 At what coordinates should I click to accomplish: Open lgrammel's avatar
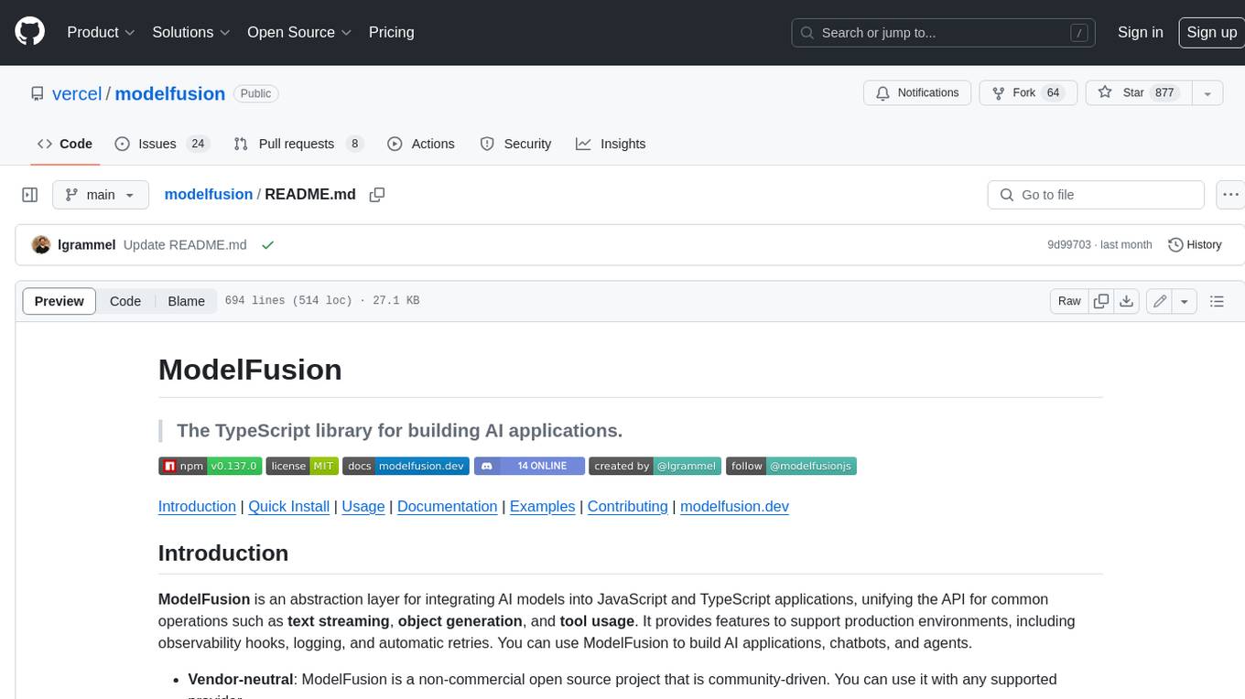pyautogui.click(x=41, y=245)
